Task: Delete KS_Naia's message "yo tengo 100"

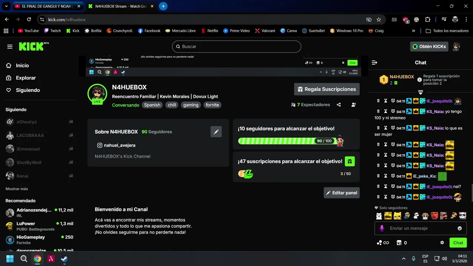Action: [378, 112]
